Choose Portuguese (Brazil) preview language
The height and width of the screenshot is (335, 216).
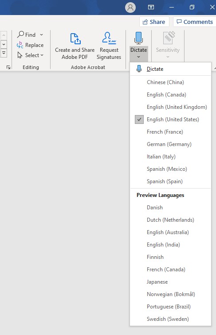(x=170, y=307)
